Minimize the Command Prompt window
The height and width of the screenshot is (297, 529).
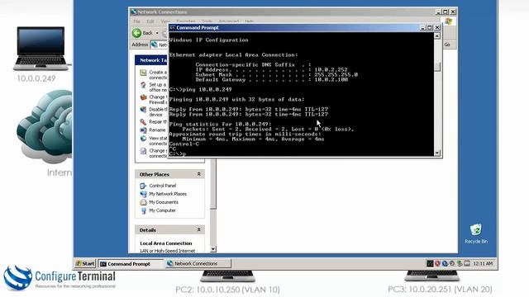pyautogui.click(x=422, y=27)
